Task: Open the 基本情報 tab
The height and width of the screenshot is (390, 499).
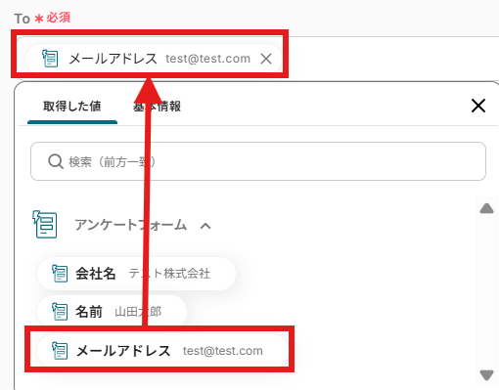Action: tap(157, 107)
